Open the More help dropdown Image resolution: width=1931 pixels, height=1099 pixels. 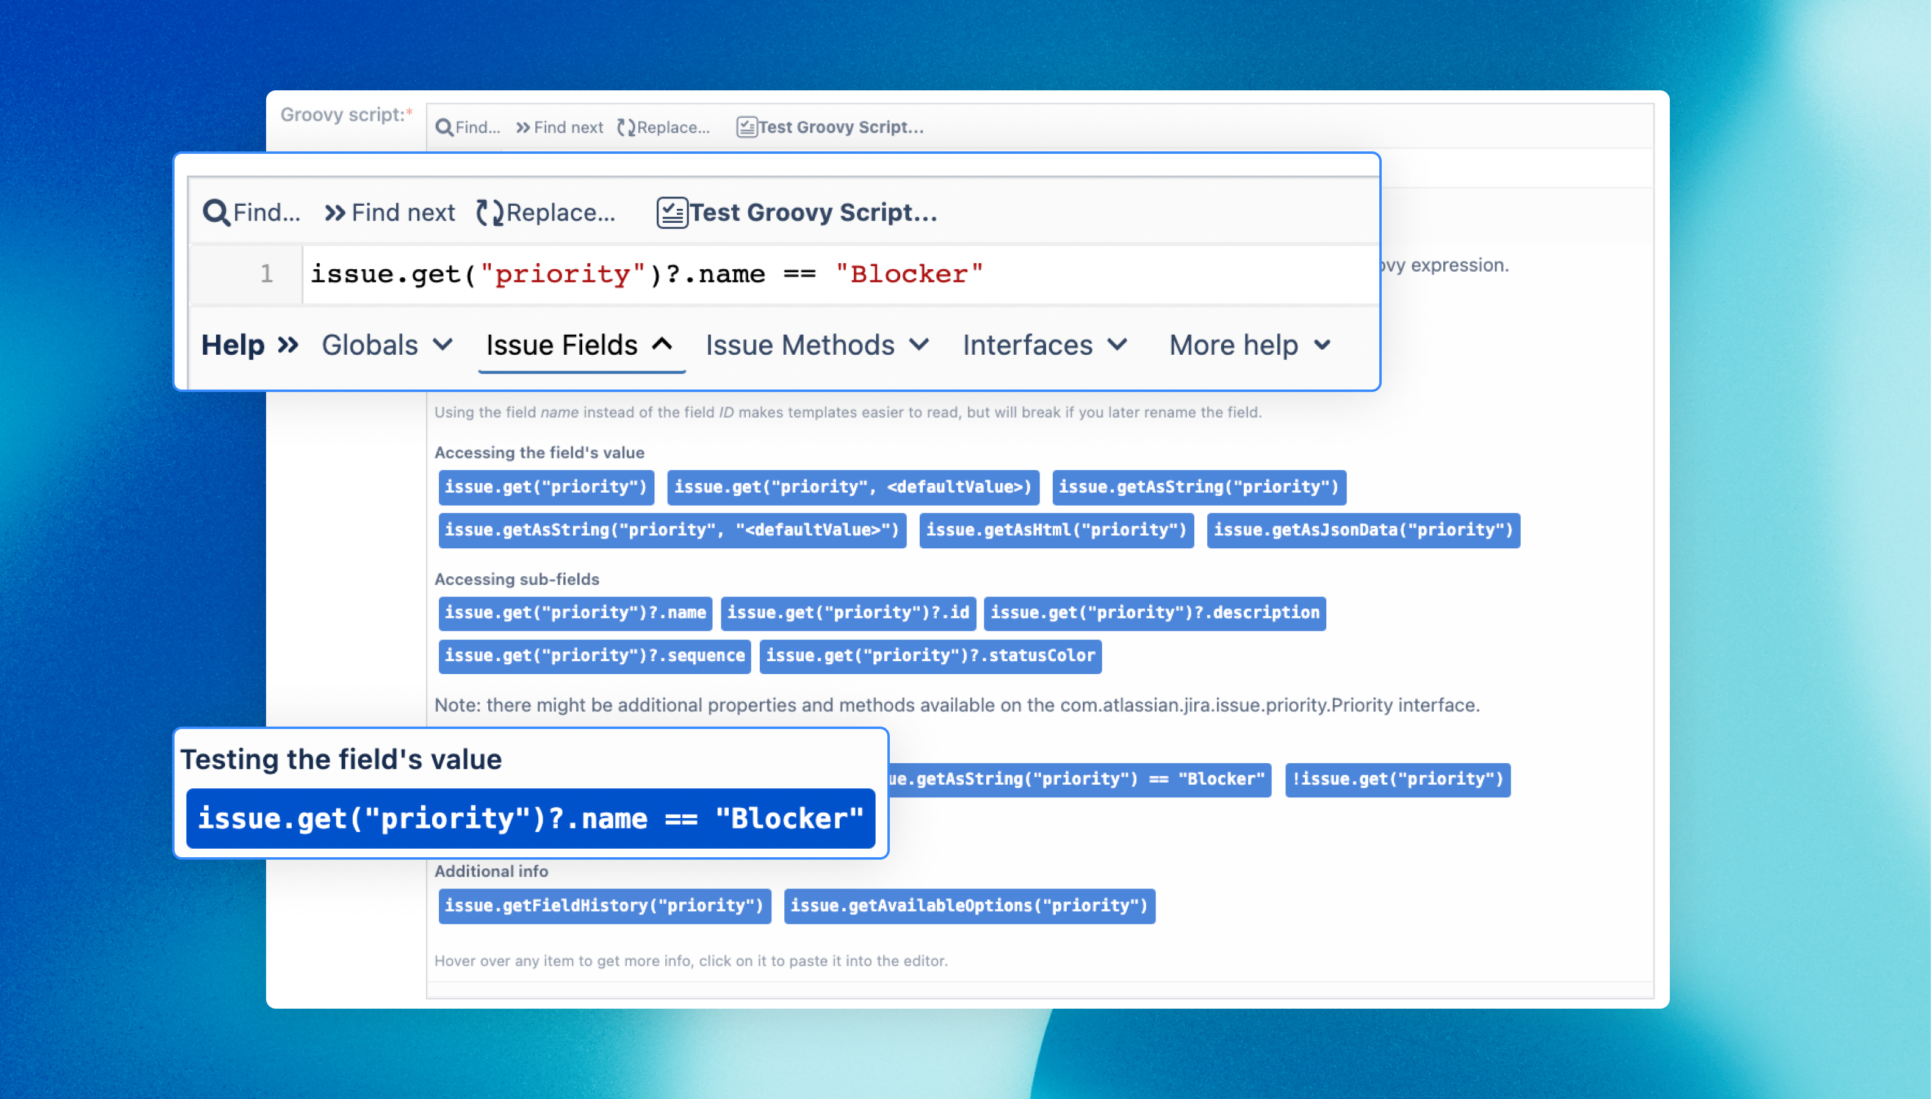click(1250, 346)
